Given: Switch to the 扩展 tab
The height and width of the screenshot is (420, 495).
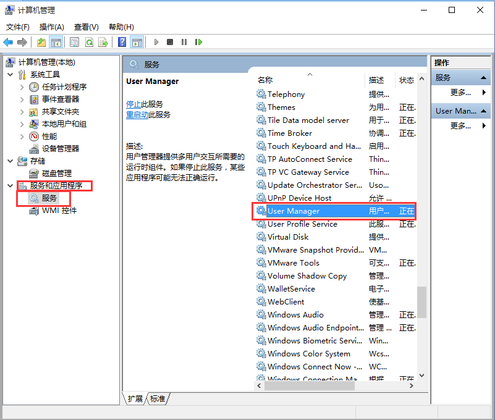Looking at the screenshot, I should pos(135,398).
